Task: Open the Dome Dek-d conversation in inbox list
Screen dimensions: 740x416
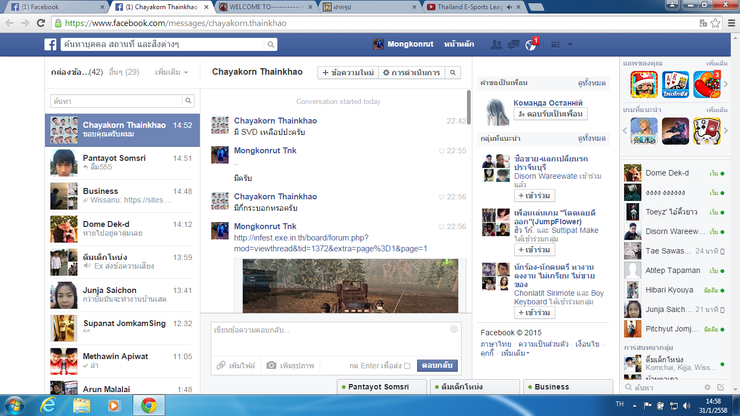Action: click(x=122, y=229)
